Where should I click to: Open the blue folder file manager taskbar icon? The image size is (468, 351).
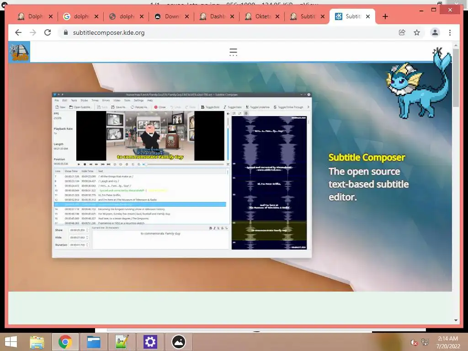point(93,342)
